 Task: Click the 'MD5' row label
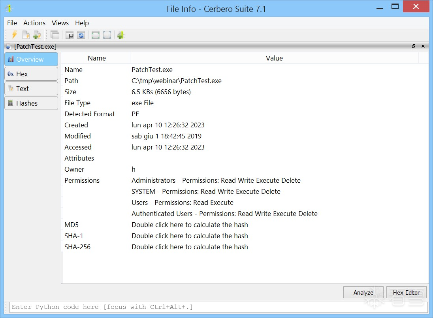pyautogui.click(x=72, y=225)
